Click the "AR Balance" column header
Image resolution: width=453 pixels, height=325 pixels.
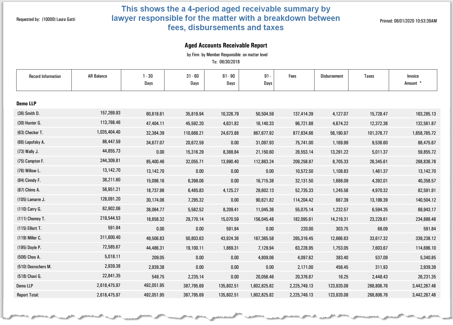[x=98, y=76]
